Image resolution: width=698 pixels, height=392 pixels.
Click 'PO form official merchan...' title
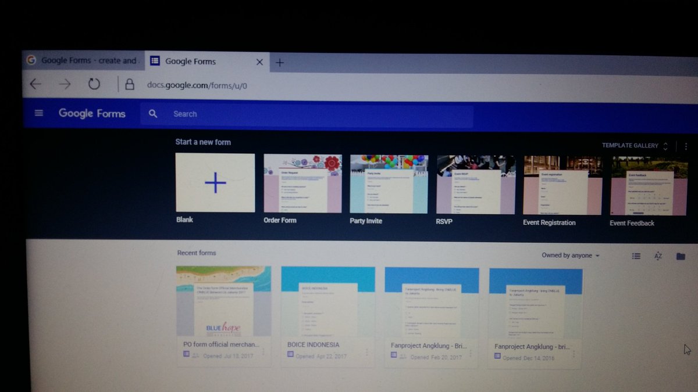pos(220,344)
